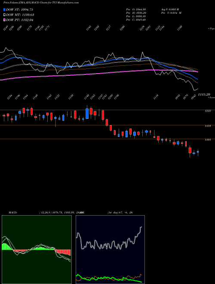Open the dark blue ADX indicator panel
This screenshot has height=284, width=215.
110,250
